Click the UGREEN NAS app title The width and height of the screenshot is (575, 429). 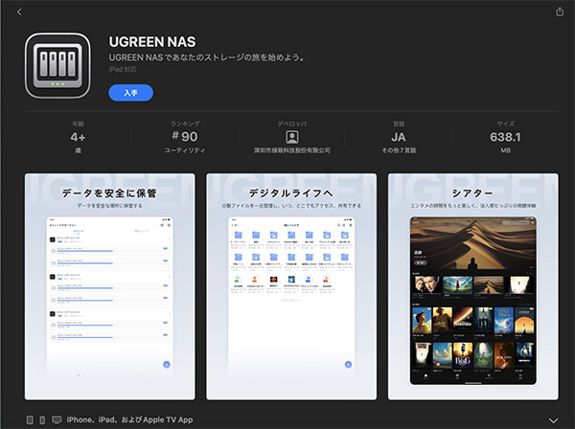(x=152, y=42)
